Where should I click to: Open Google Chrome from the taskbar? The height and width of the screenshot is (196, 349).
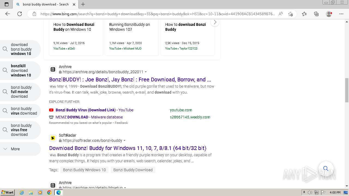[49, 192]
